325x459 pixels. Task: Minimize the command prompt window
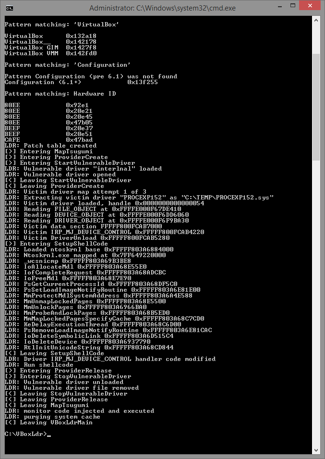280,6
